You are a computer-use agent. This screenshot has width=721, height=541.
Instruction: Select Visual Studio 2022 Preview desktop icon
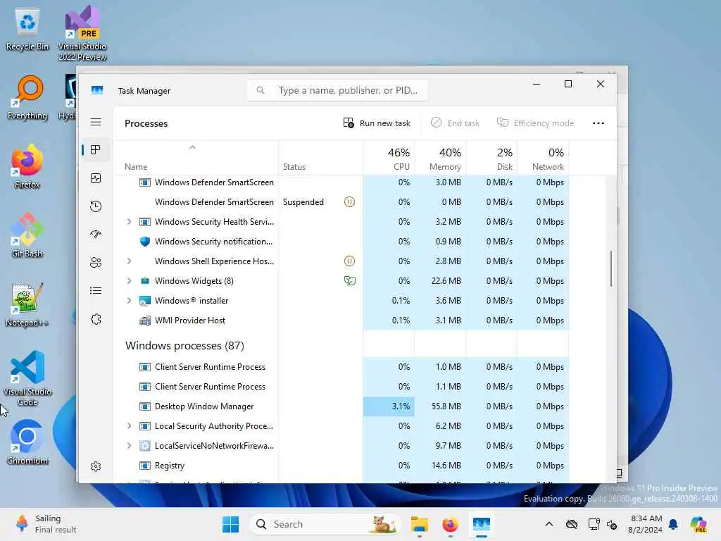pos(82,33)
